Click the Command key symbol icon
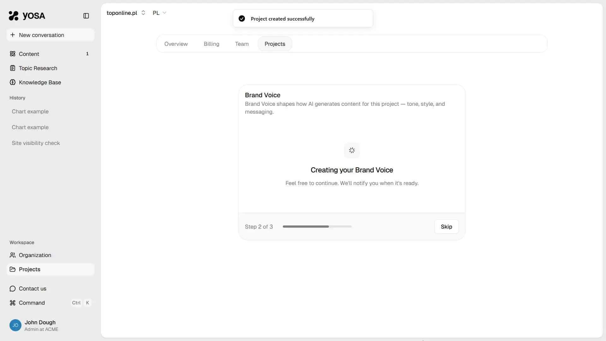606x341 pixels. (13, 302)
